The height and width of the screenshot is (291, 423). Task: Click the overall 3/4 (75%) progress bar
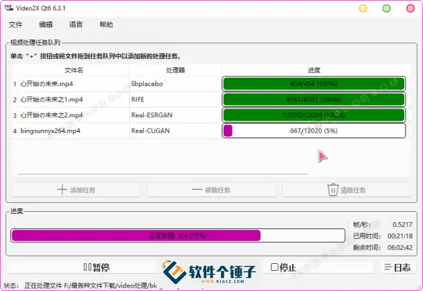[x=178, y=235]
